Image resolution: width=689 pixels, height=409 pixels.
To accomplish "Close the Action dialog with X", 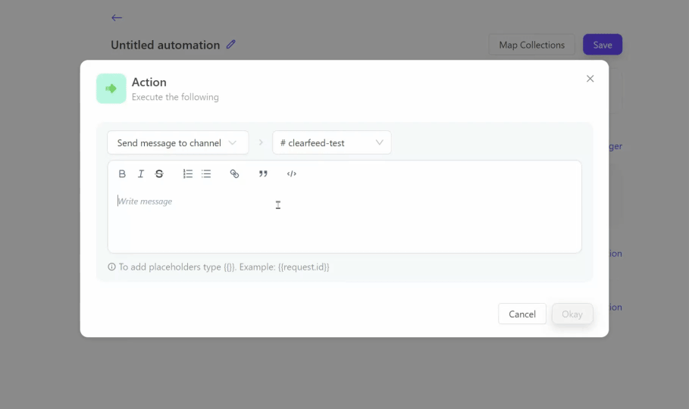I will click(x=590, y=79).
